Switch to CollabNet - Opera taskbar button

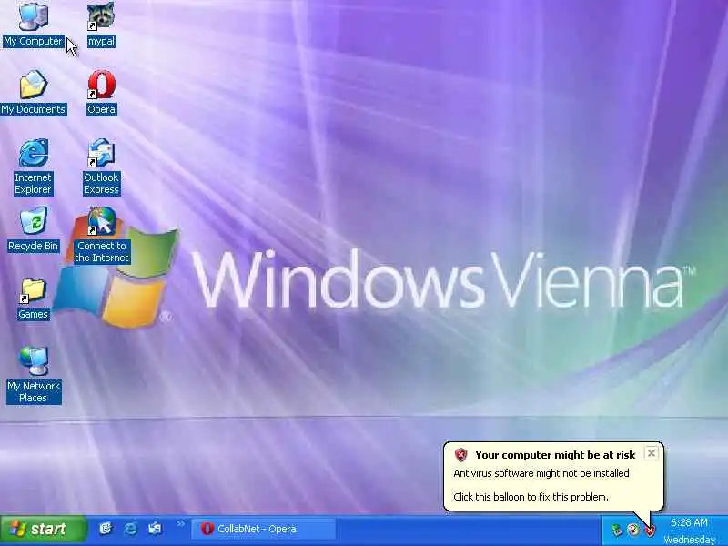coord(263,529)
